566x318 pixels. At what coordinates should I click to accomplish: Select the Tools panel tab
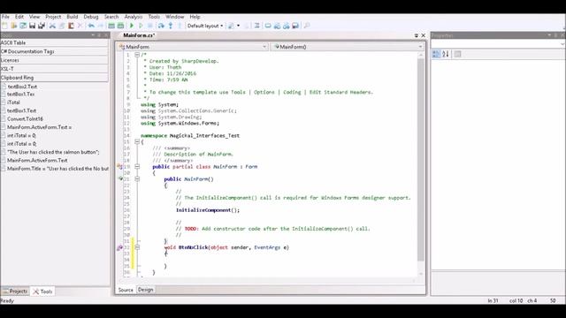(x=42, y=291)
